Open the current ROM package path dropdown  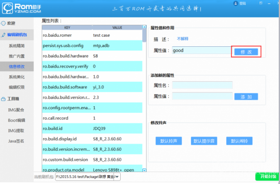click(117, 177)
